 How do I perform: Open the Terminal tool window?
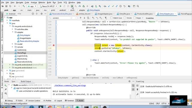pyautogui.click(x=69, y=100)
